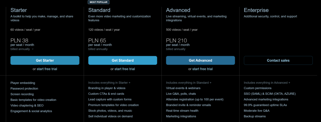The width and height of the screenshot is (321, 122).
Task: Start free trial under Standard plan
Action: point(123,69)
